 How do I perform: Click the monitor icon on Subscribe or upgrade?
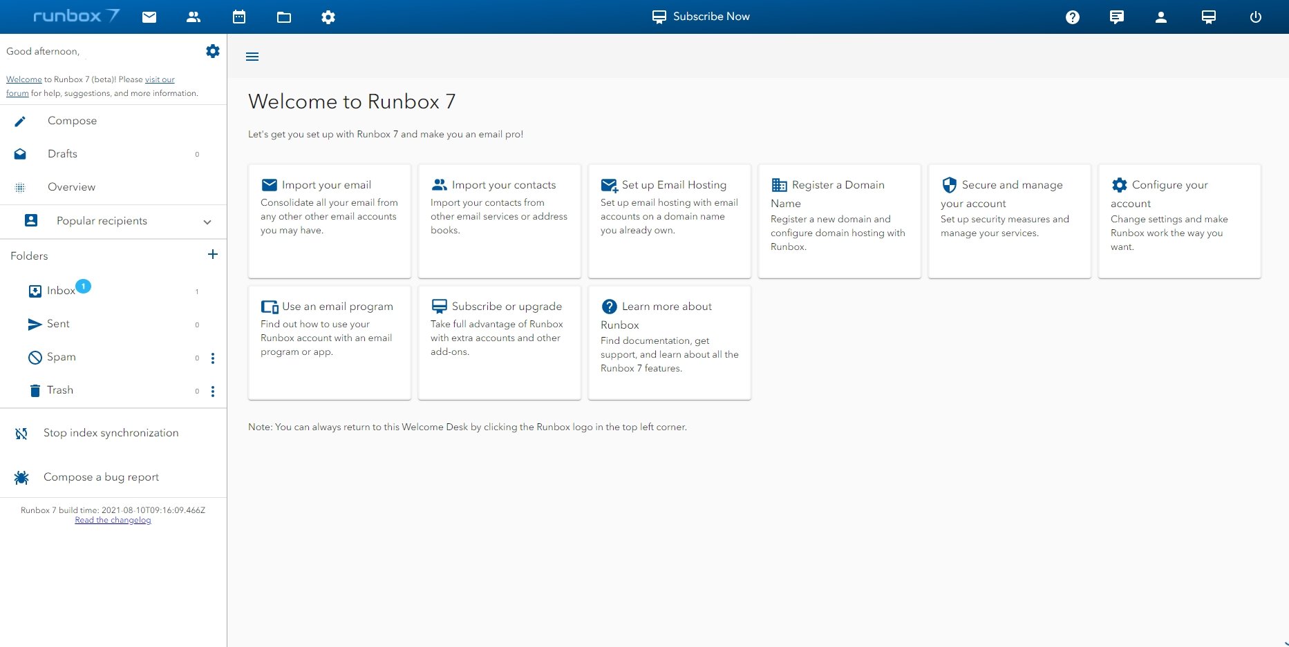pos(440,307)
